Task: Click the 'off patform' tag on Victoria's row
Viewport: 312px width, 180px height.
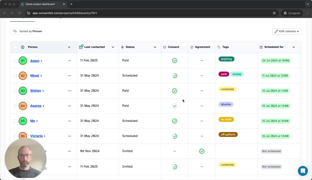Action: (228, 134)
